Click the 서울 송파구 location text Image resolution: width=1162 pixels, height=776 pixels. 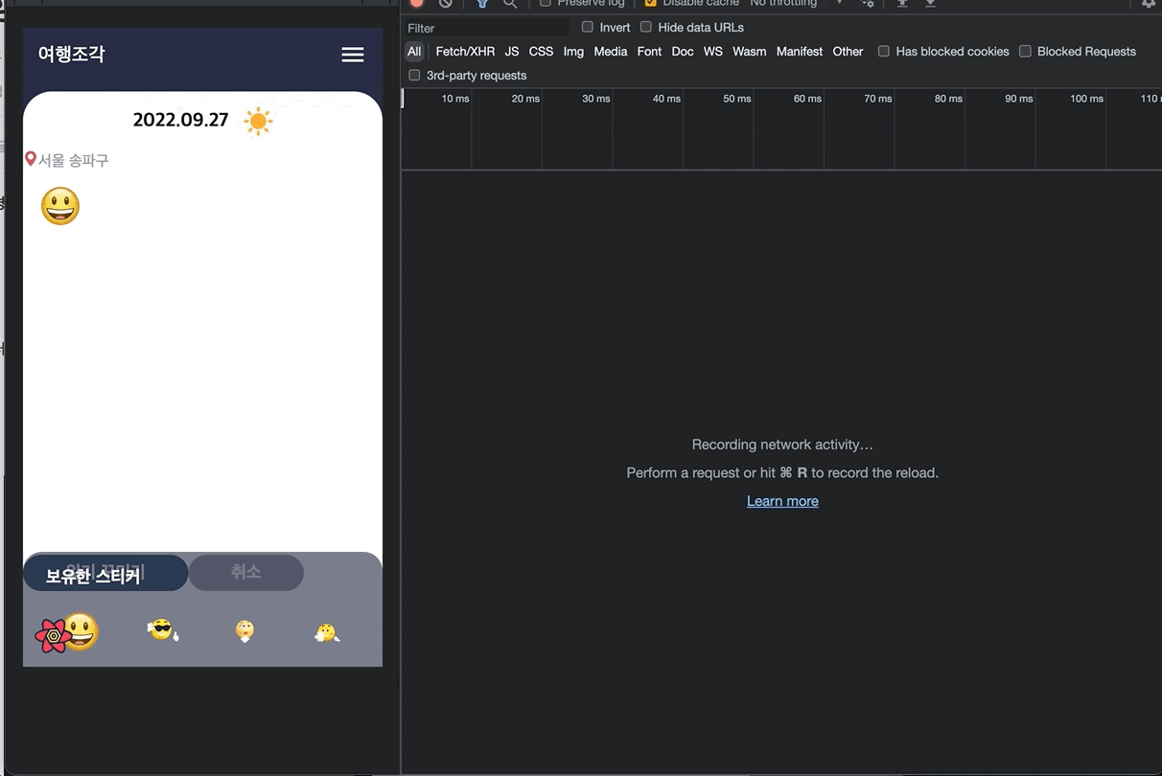coord(74,160)
